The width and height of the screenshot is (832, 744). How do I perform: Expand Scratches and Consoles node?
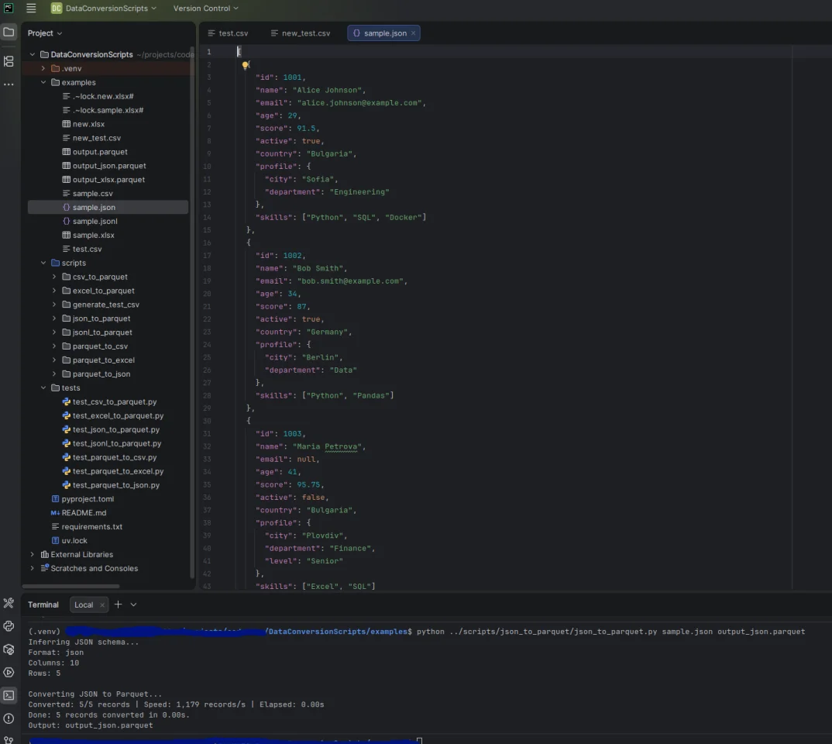[33, 568]
